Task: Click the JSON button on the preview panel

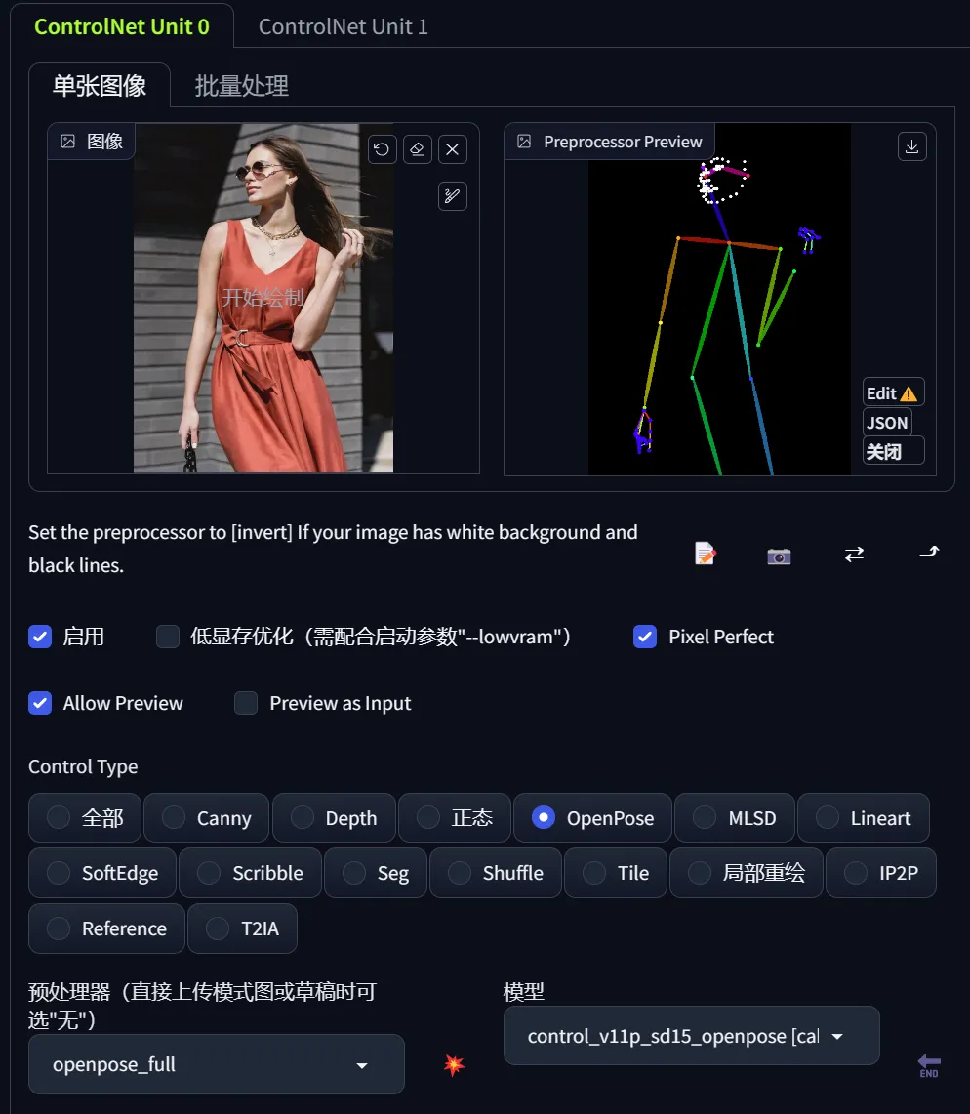Action: click(x=887, y=422)
